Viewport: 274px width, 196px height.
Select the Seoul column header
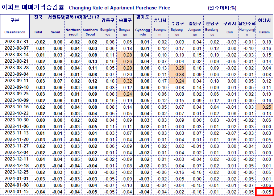55,26
